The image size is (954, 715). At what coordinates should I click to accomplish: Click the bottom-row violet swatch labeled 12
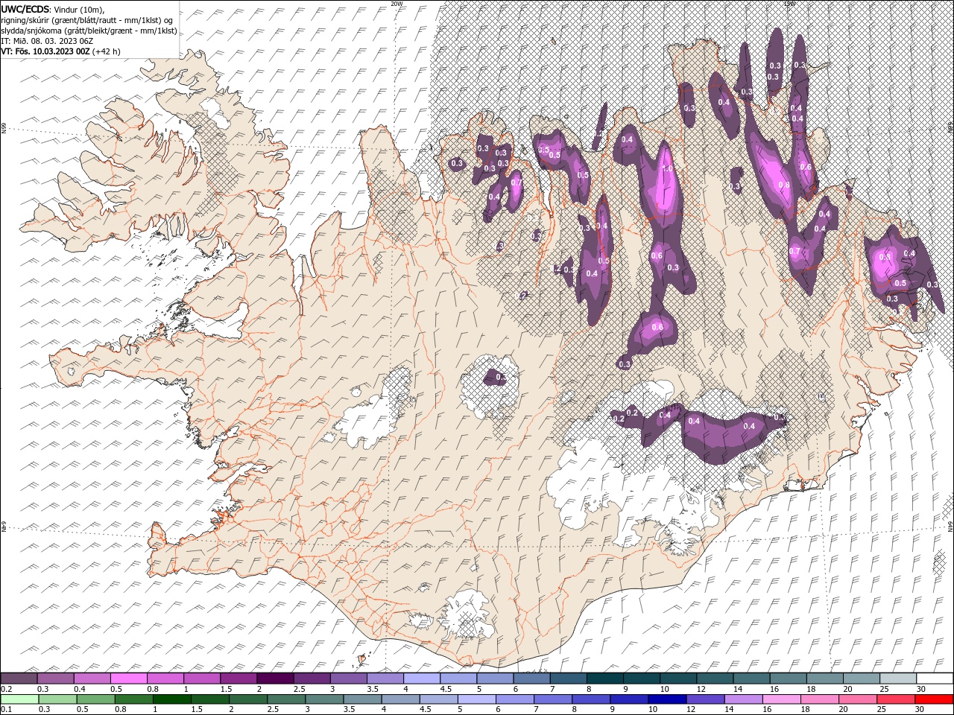click(x=705, y=699)
